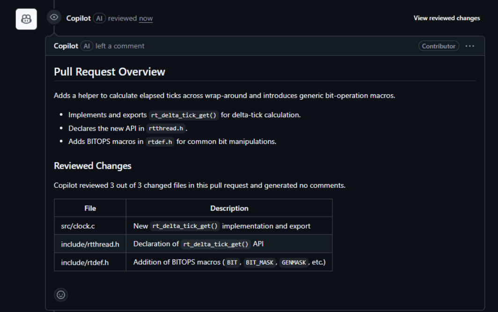498x312 pixels.
Task: Click rt_delta_tick_get() in rtthread.h row
Action: 216,244
